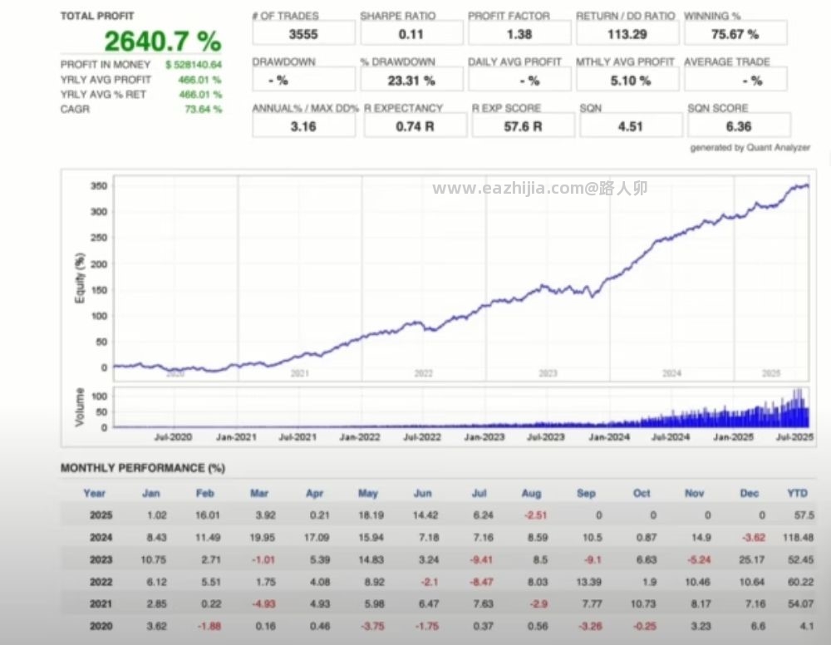Click the 2023 January value 10.75
The height and width of the screenshot is (645, 831).
pyautogui.click(x=153, y=559)
